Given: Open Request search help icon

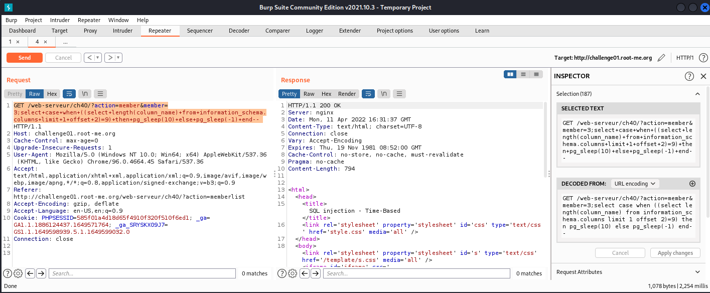Looking at the screenshot, I should 8,273.
